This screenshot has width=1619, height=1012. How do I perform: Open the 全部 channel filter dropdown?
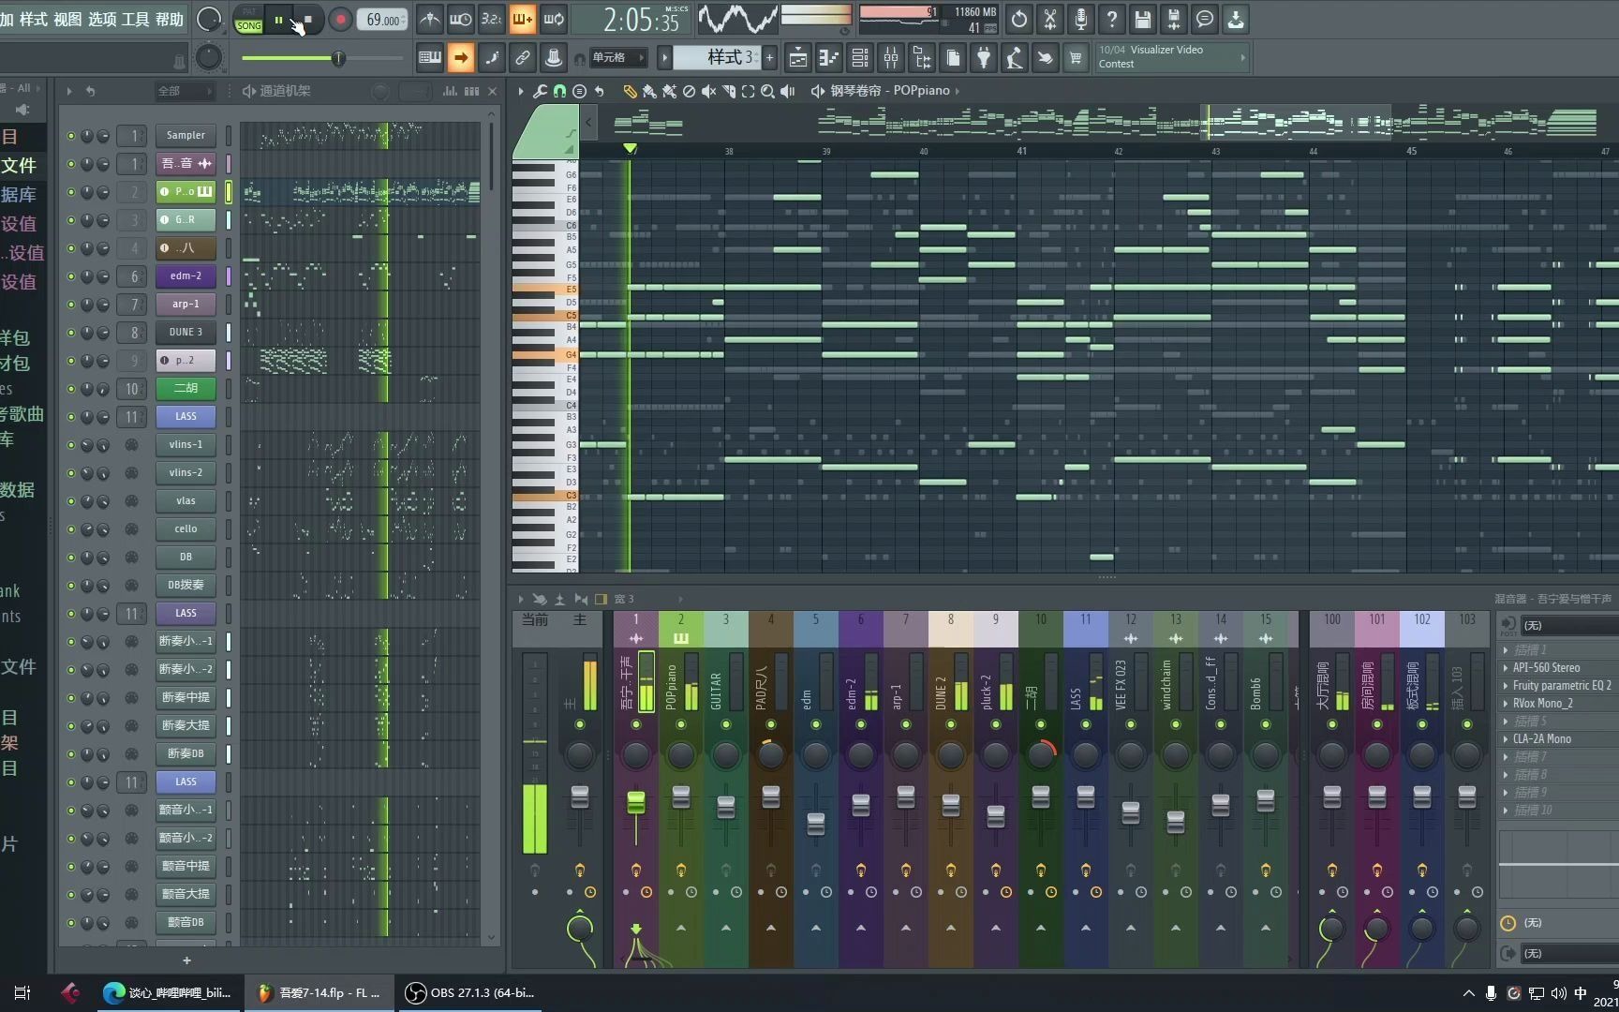[x=185, y=91]
